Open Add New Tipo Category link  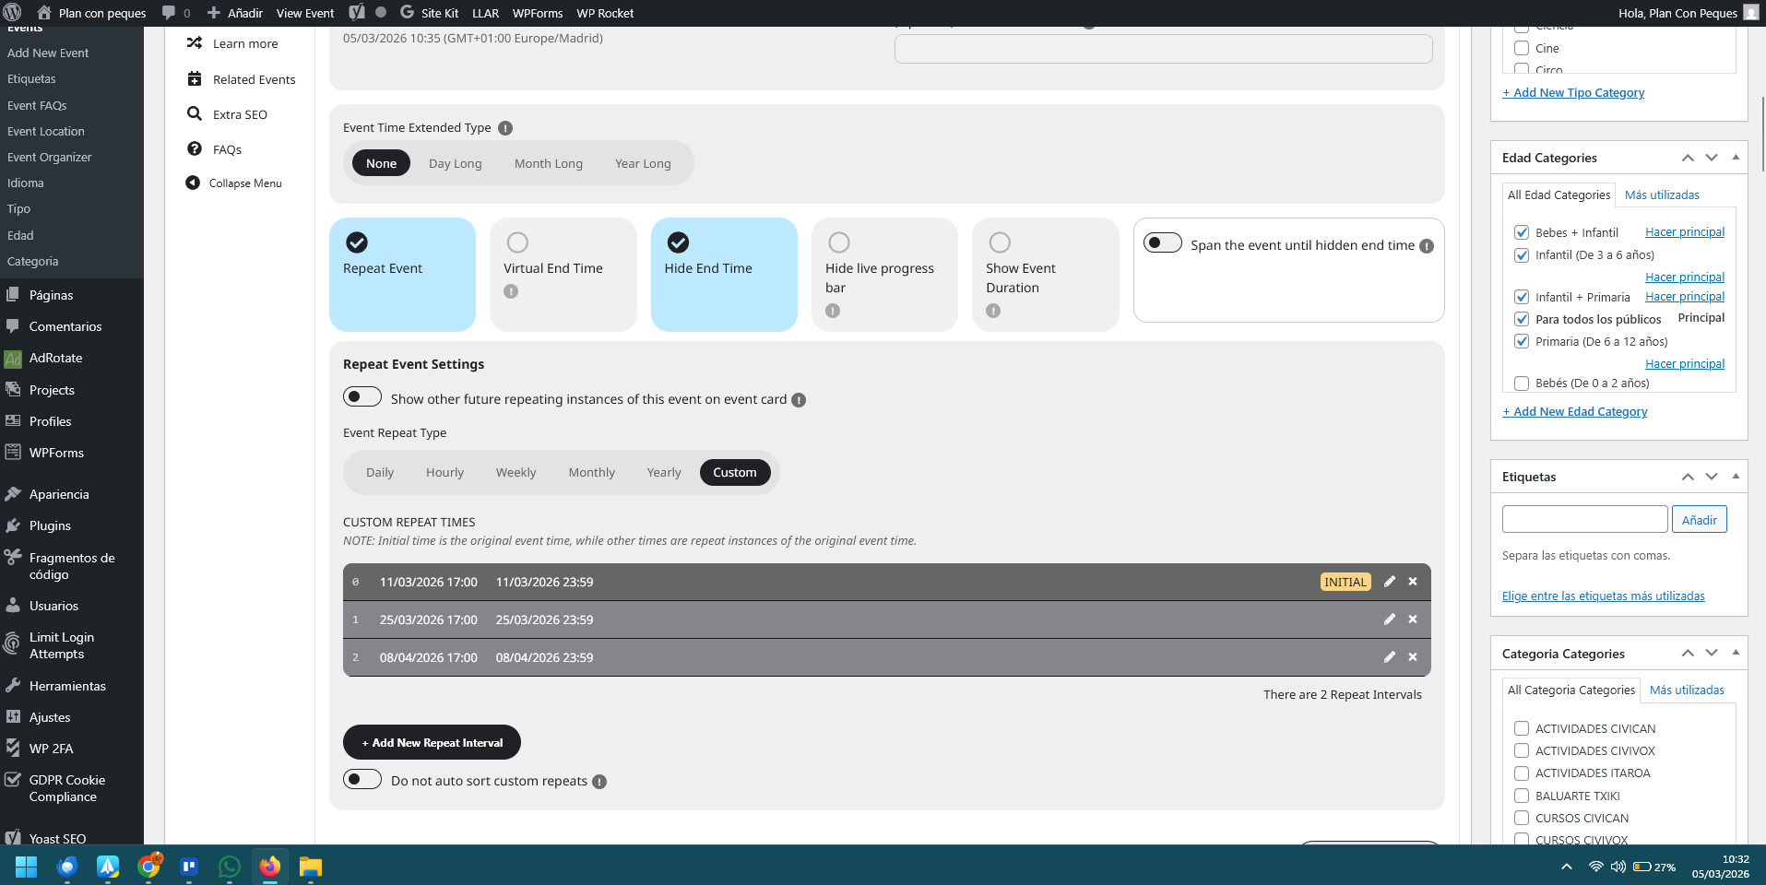coord(1573,92)
